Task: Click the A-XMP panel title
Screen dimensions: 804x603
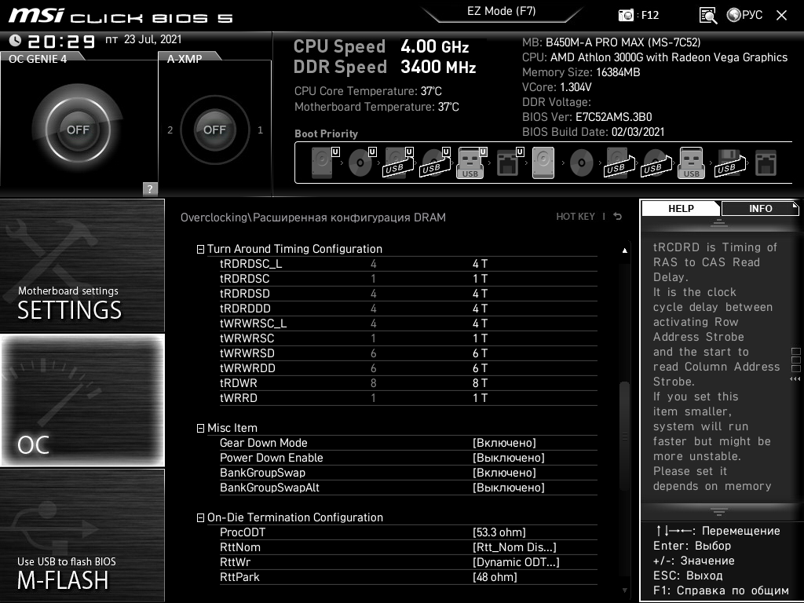Action: 185,59
